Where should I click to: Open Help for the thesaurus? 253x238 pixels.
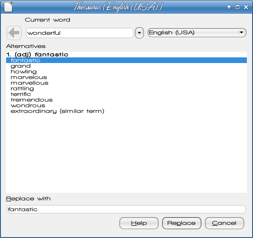[139, 223]
